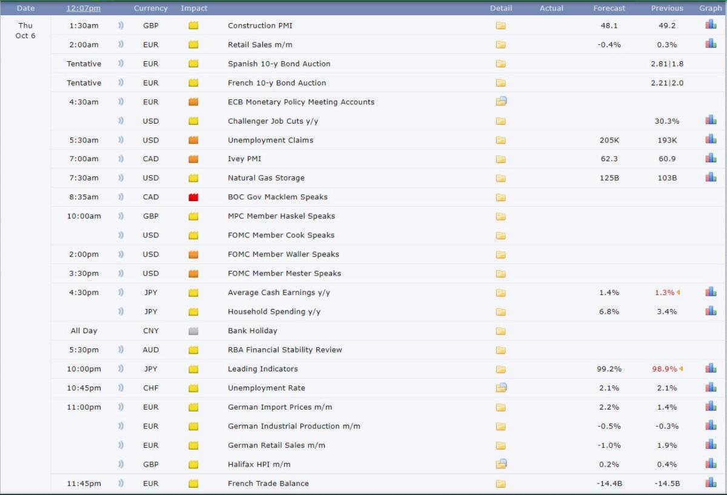727x495 pixels.
Task: Open graph icon for Unemployment Claims
Action: (x=711, y=139)
